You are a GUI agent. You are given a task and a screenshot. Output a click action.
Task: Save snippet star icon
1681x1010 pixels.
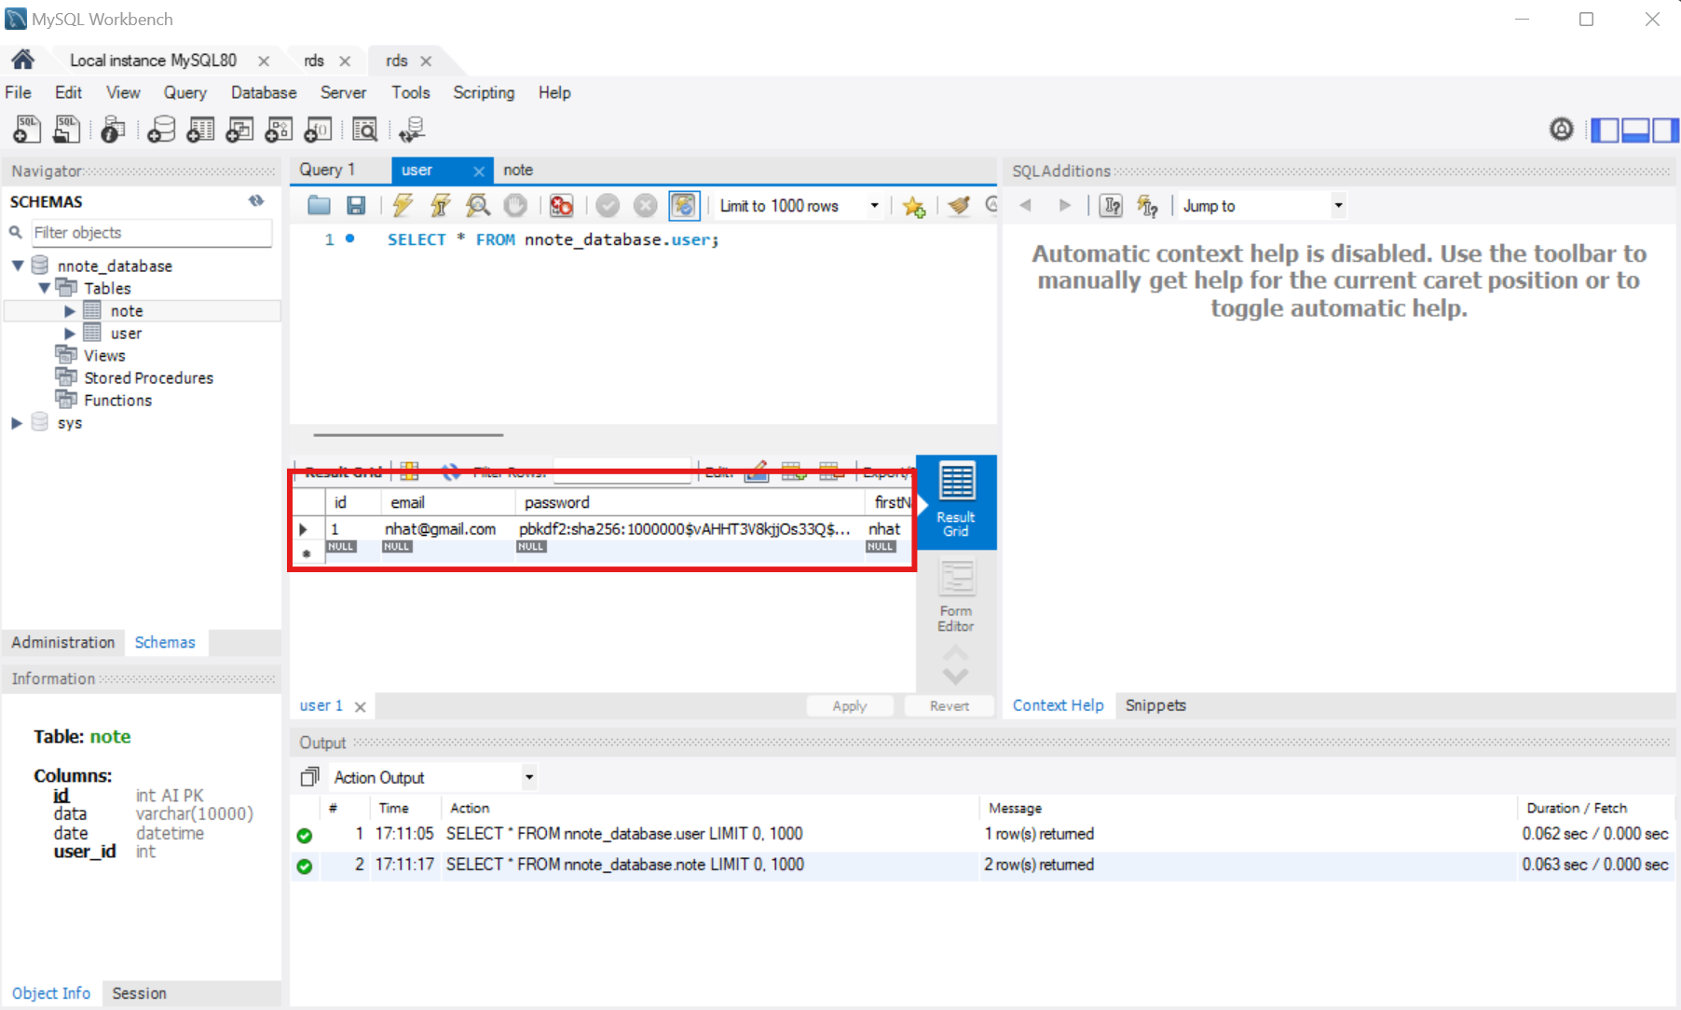pyautogui.click(x=914, y=206)
